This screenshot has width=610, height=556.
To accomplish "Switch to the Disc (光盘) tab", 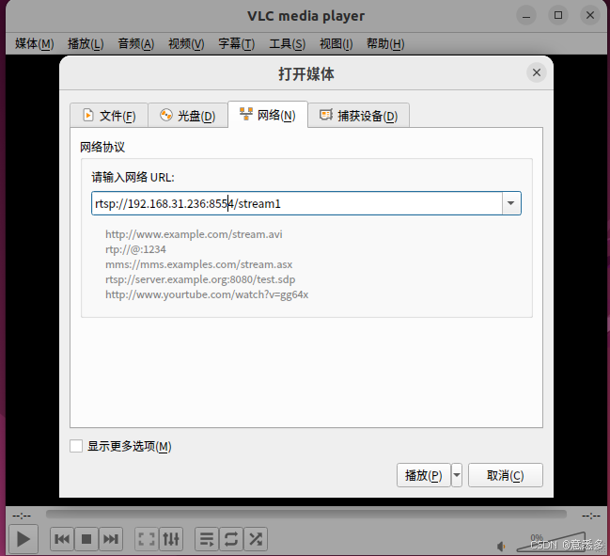I will [188, 116].
